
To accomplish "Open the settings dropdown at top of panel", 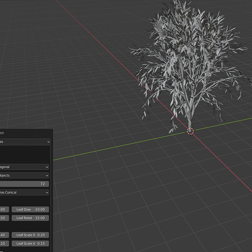I will point(25,142).
